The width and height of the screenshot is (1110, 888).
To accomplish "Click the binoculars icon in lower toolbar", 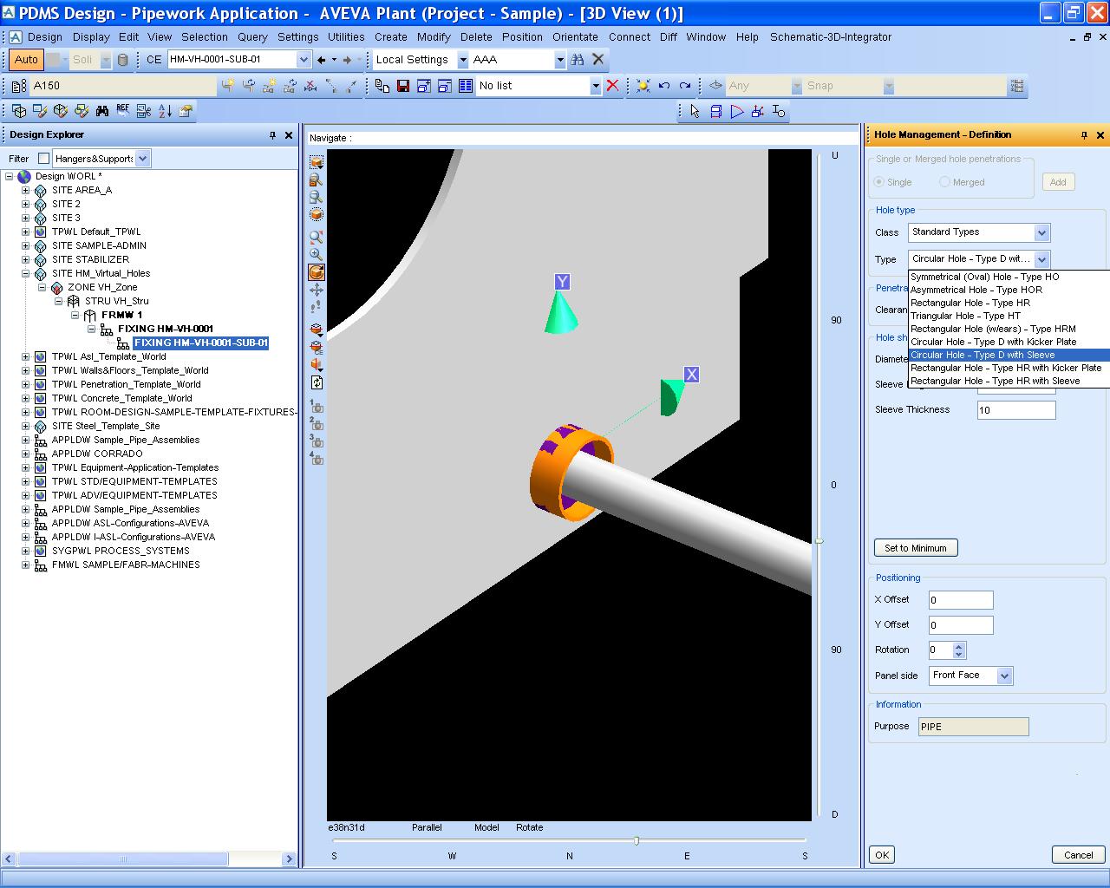I will pyautogui.click(x=102, y=111).
